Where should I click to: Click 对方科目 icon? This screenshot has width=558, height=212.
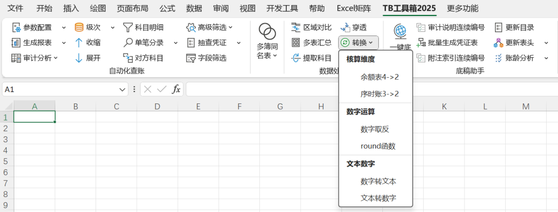128,58
